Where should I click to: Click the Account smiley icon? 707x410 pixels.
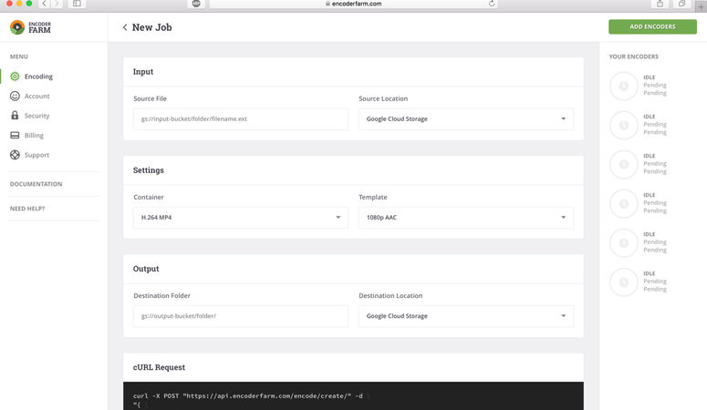point(15,96)
